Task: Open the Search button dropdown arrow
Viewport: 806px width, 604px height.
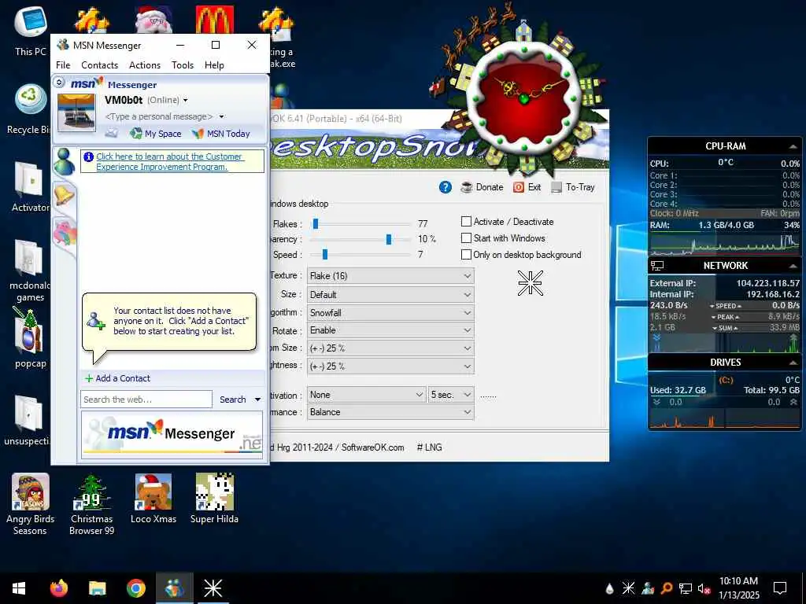Action: [x=257, y=400]
